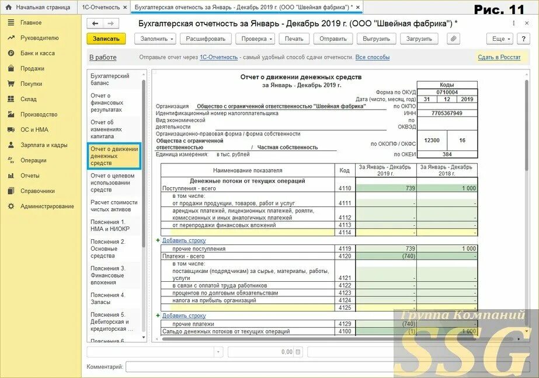Open Администрирование gear icon
This screenshot has height=378, width=539.
point(11,206)
